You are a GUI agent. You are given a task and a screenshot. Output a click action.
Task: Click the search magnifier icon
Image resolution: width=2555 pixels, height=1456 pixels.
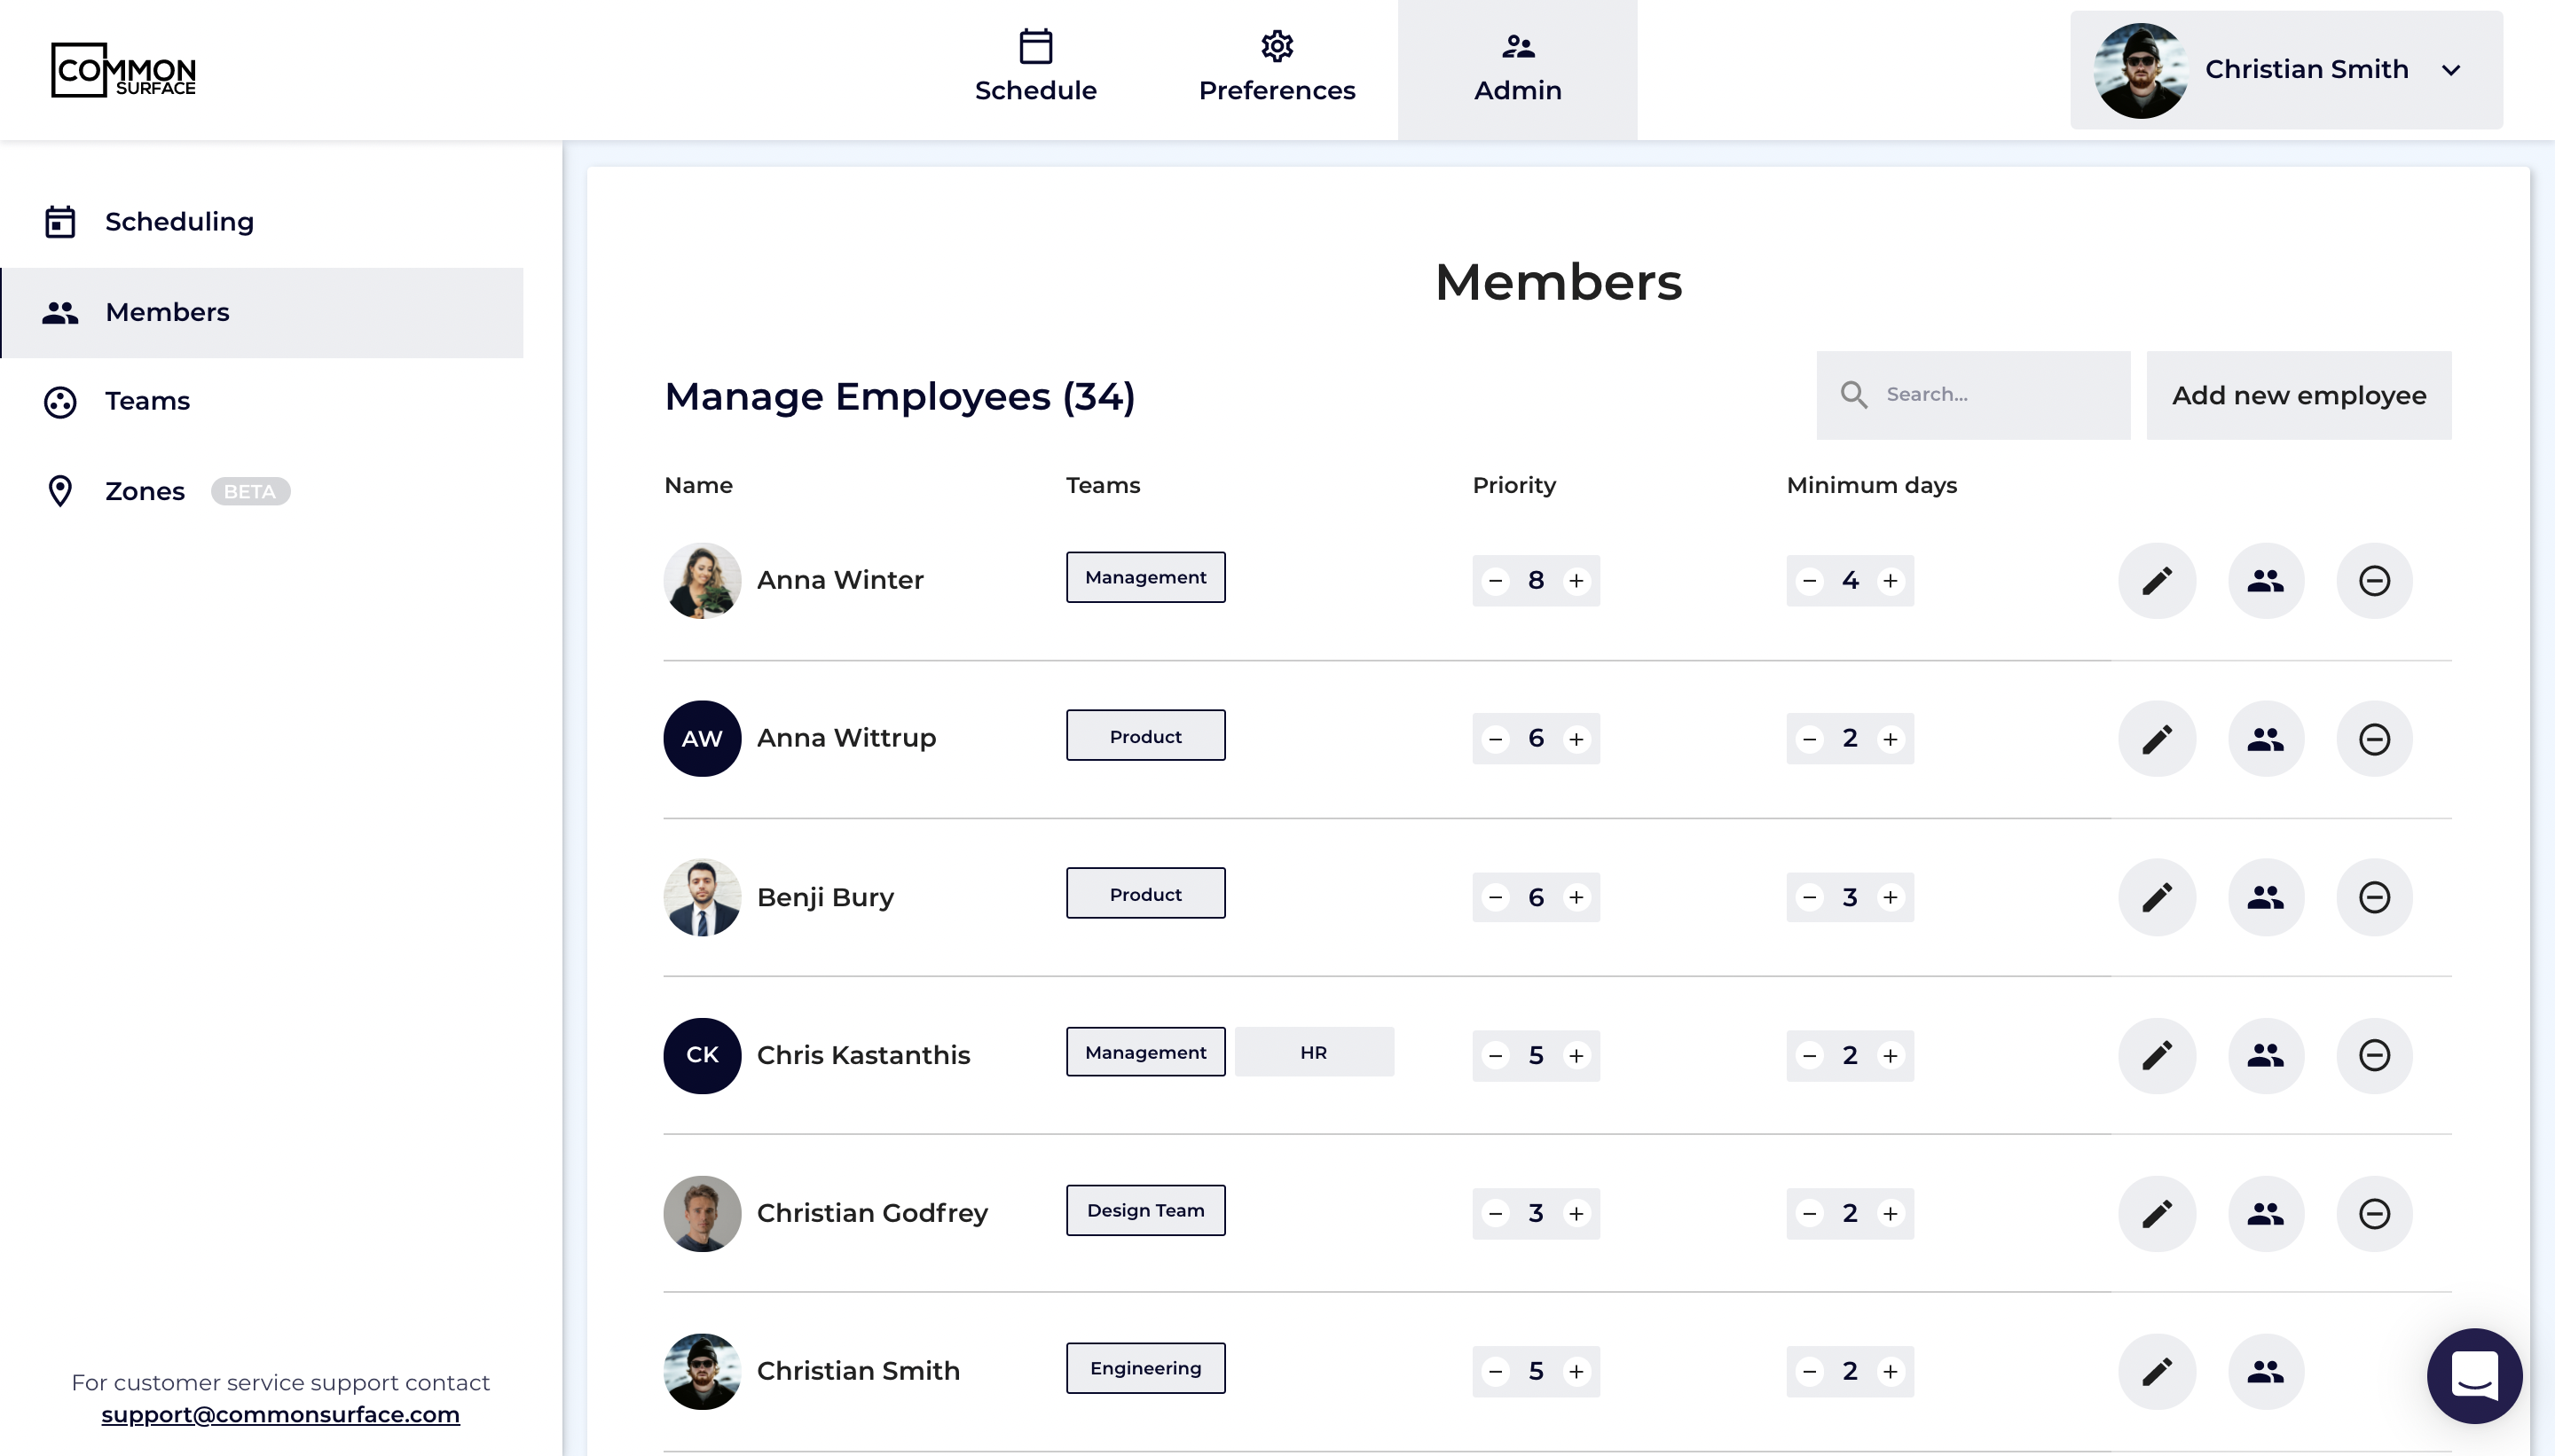[x=1854, y=395]
